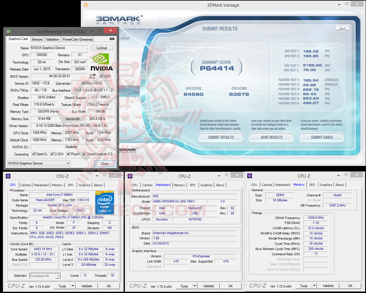Viewport: 366px width, 293px height.
Task: Select CPU tab in Memory CPU-Z window
Action: click(254, 185)
